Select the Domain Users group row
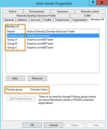The height and width of the screenshot is (130, 108). pyautogui.click(x=53, y=36)
